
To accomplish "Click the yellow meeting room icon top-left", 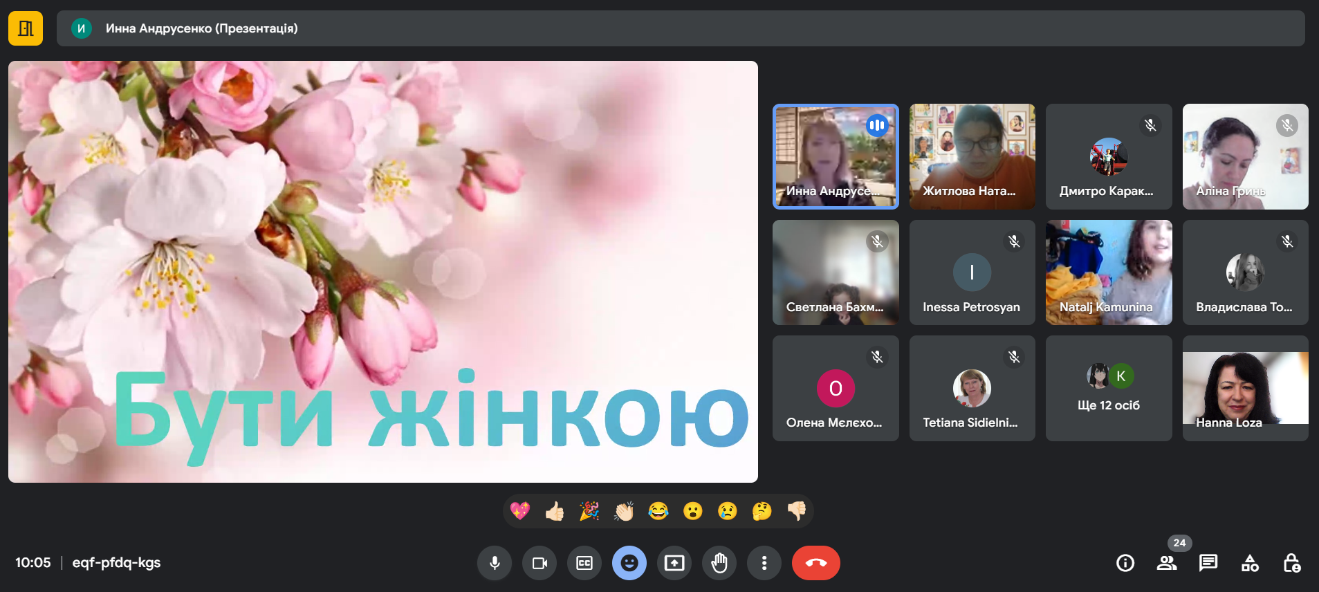I will (26, 28).
